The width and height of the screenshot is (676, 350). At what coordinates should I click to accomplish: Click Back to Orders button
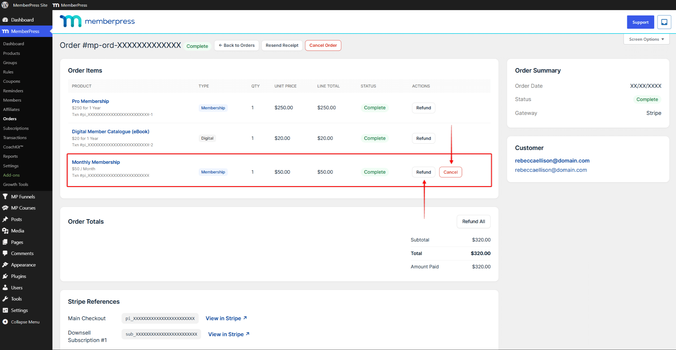[237, 45]
